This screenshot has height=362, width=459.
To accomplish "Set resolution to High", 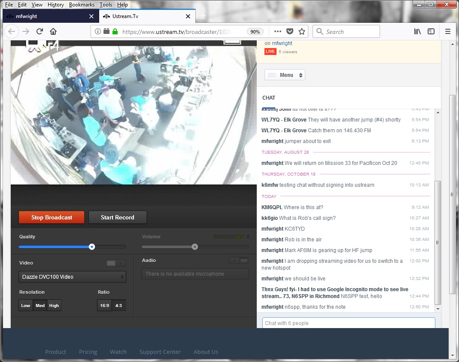I will click(x=54, y=306).
